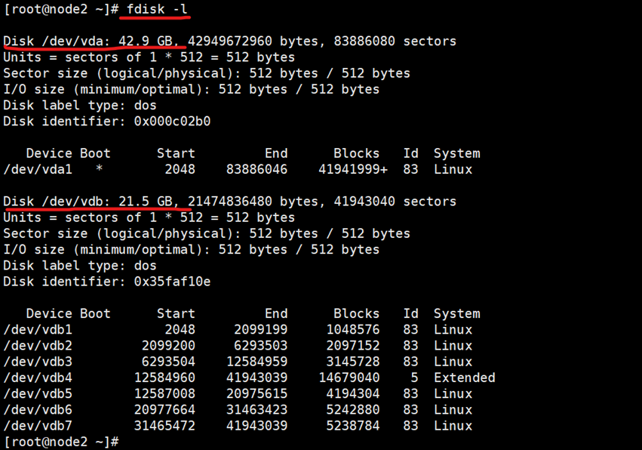
Task: Click the 14679040 blocks value
Action: (352, 378)
